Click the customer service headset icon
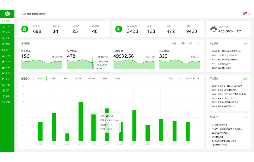Viewport: 254px width, 162px height. (213, 29)
